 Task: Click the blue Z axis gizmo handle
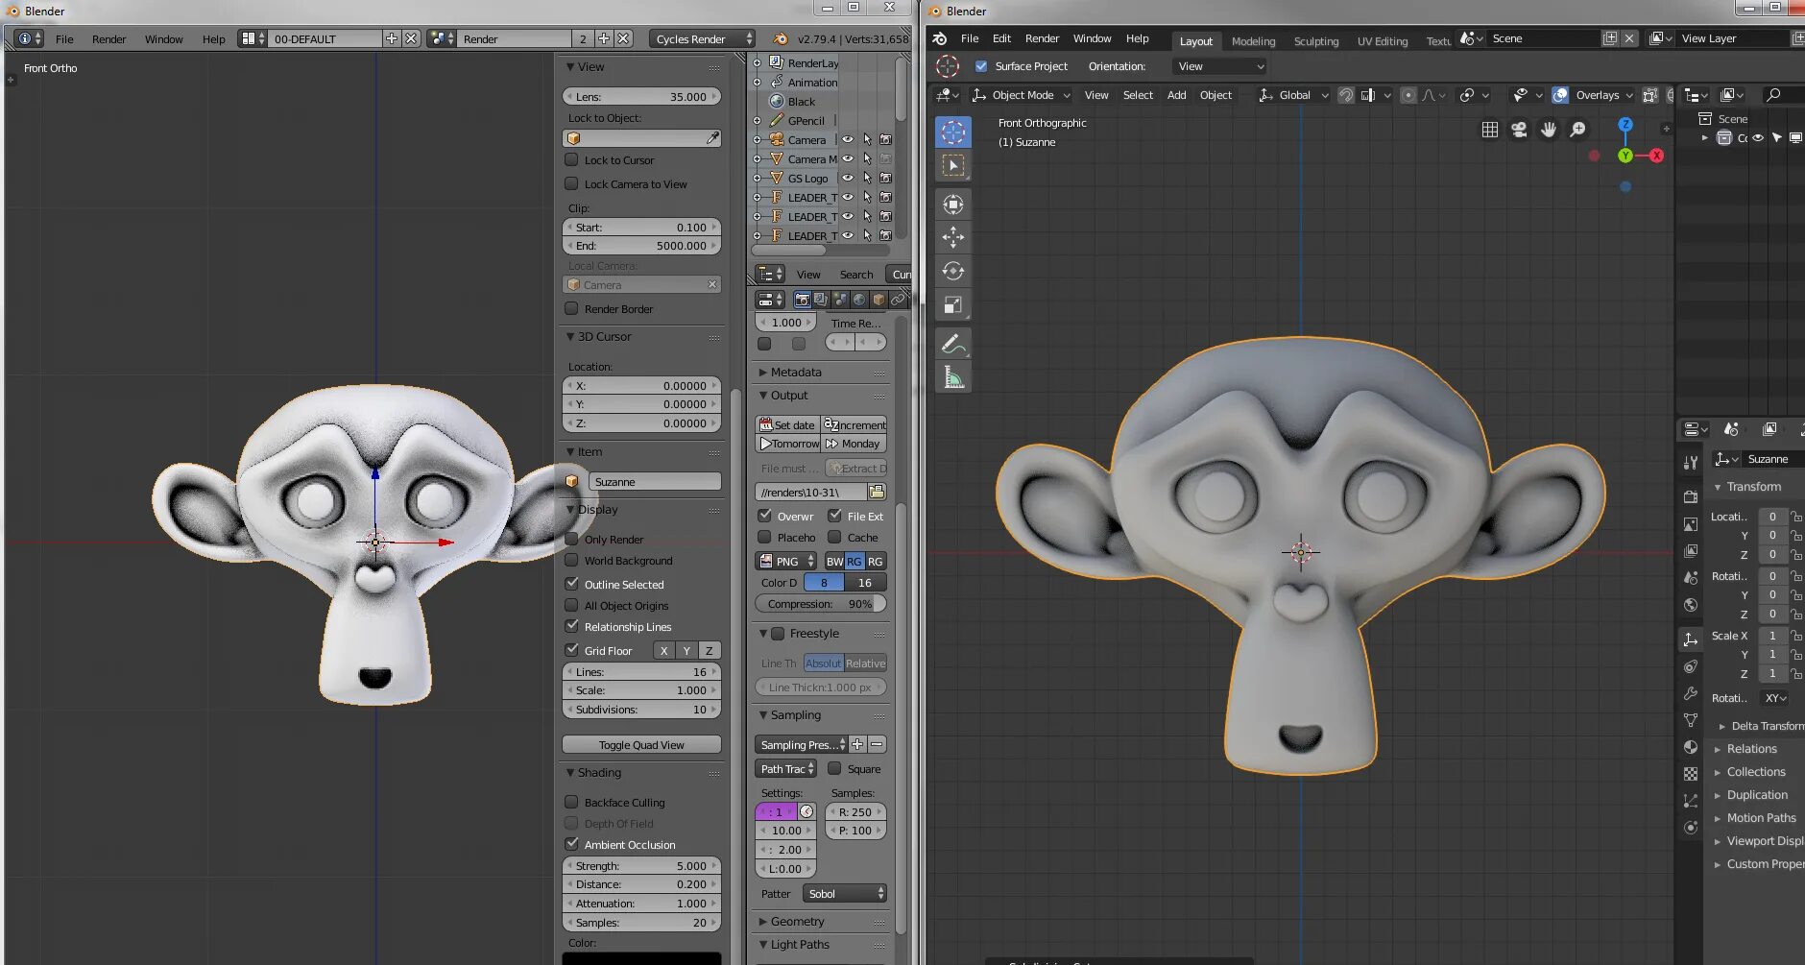[x=1625, y=125]
